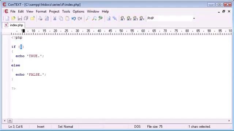Click the ConTEXT icon in menu bar
Viewport: 234px width, 131px height.
[6, 11]
